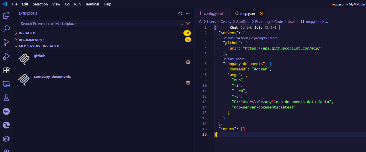Click the 94 tools code lens
Image resolution: width=366 pixels, height=152 pixels.
coord(242,38)
